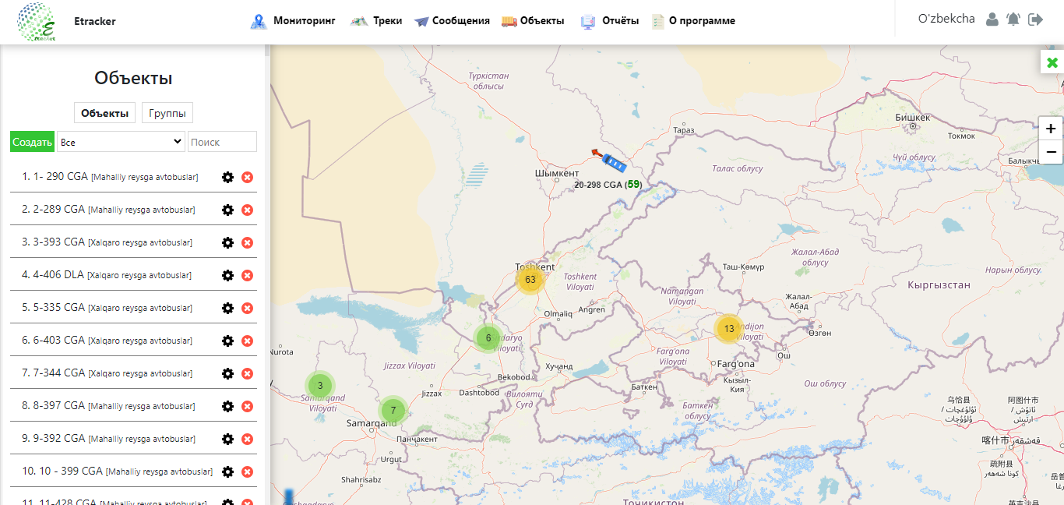
Task: Open settings gear for 1- 290 CGA
Action: [227, 177]
